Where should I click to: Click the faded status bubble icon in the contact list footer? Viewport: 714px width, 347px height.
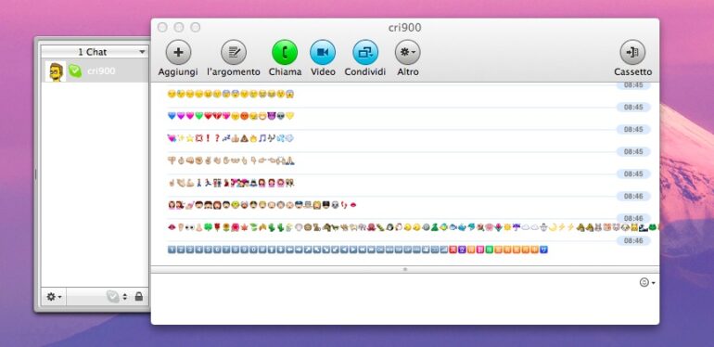112,297
